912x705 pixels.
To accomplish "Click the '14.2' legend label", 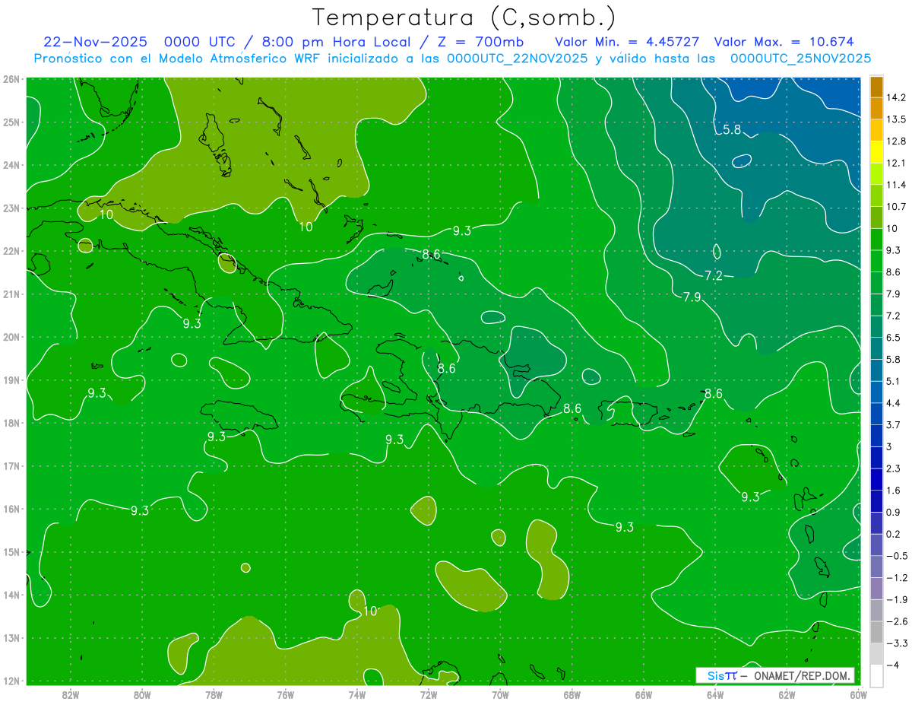I will point(895,97).
